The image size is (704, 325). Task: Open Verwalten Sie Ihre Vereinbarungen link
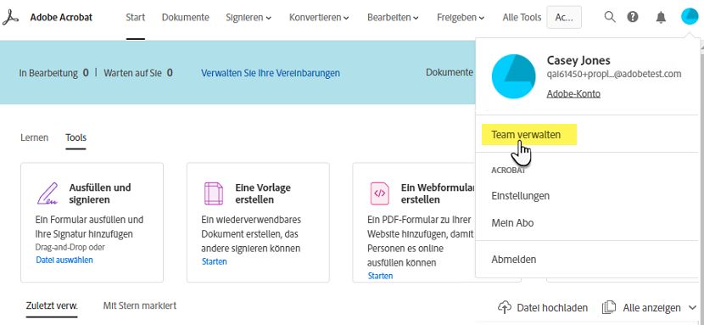tap(271, 73)
